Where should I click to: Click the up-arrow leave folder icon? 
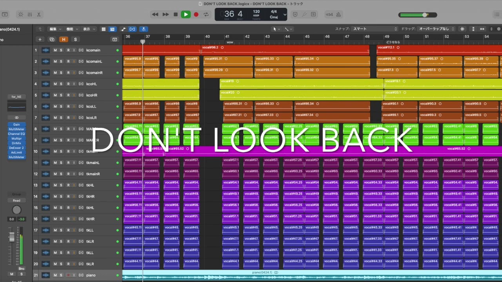[x=40, y=29]
